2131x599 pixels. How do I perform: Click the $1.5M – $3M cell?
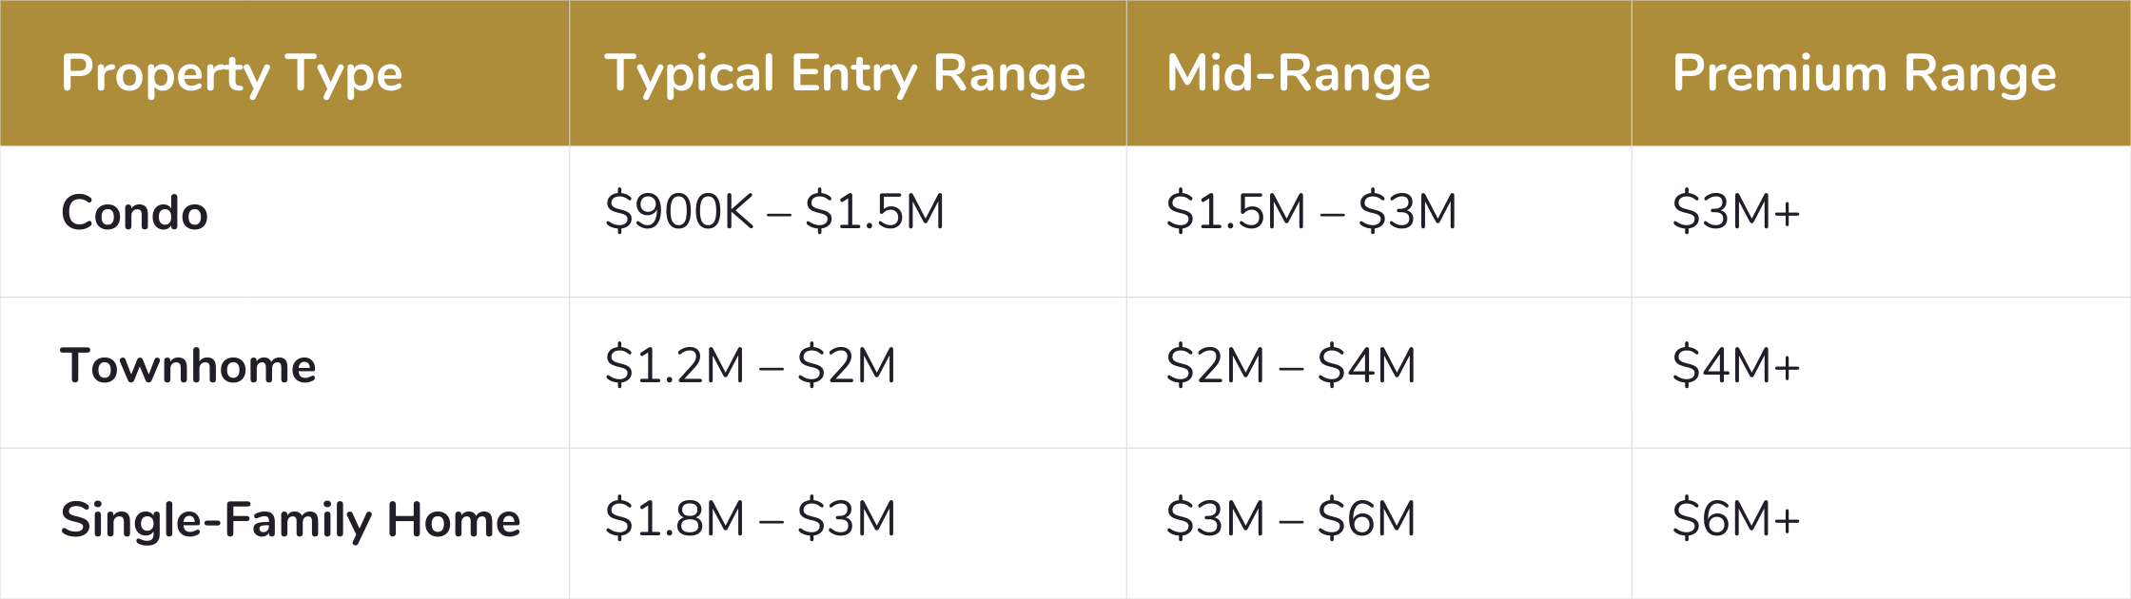[x=1312, y=211]
